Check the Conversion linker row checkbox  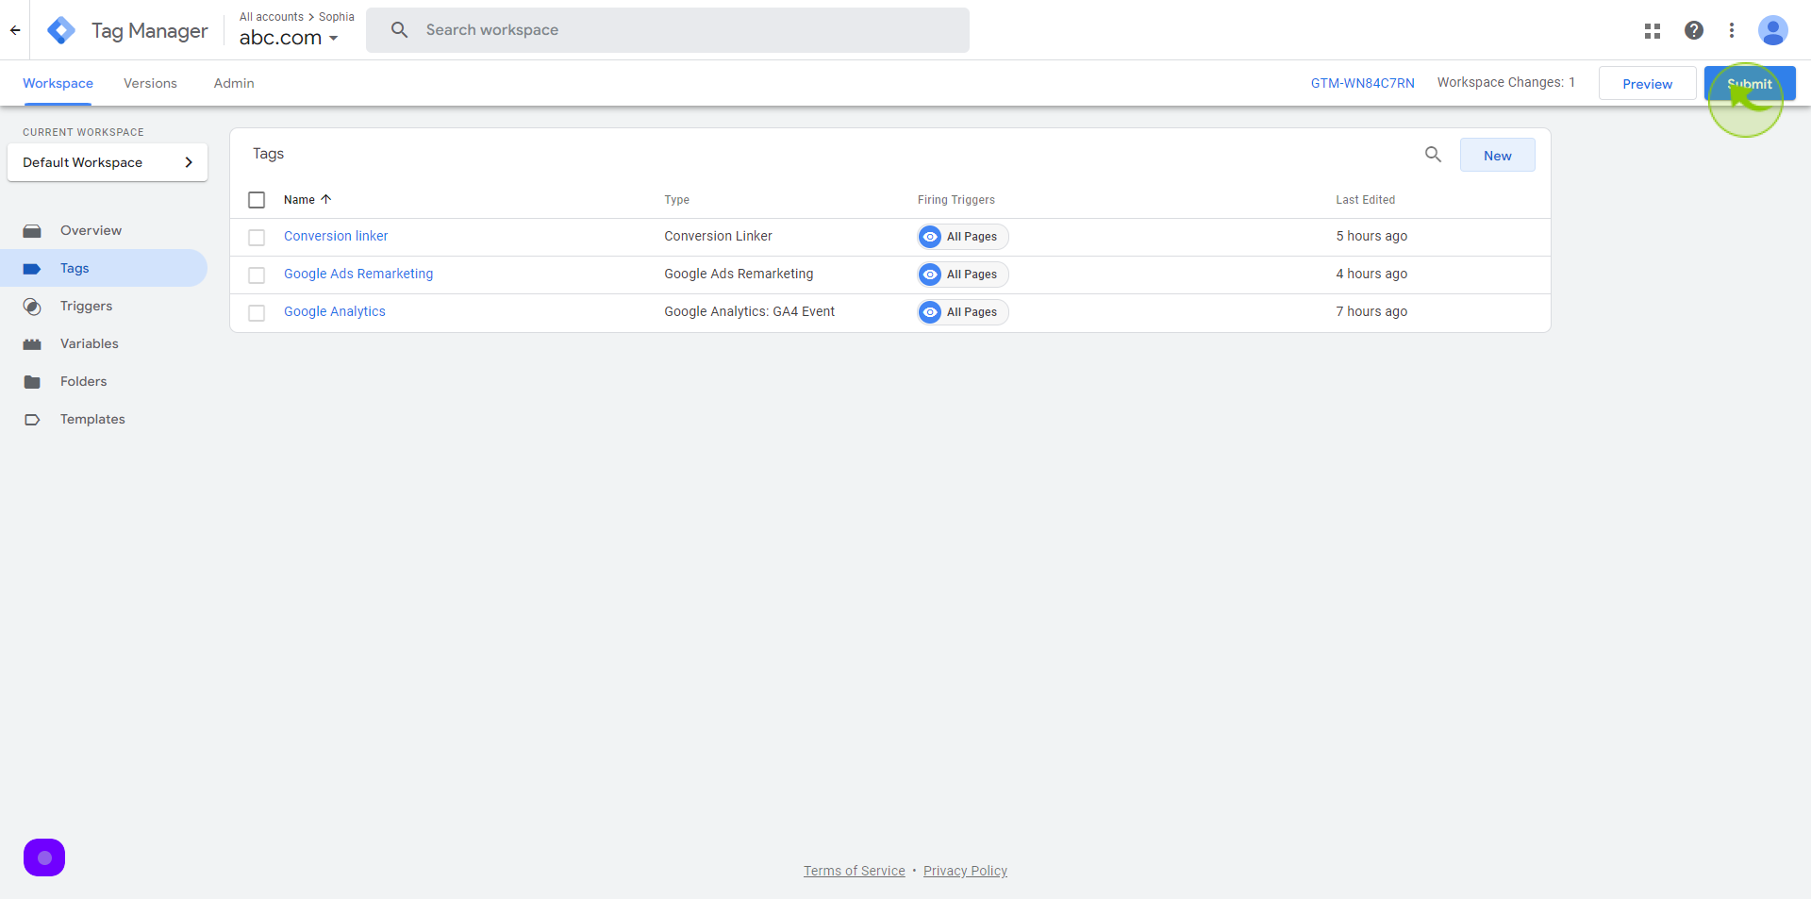(257, 238)
